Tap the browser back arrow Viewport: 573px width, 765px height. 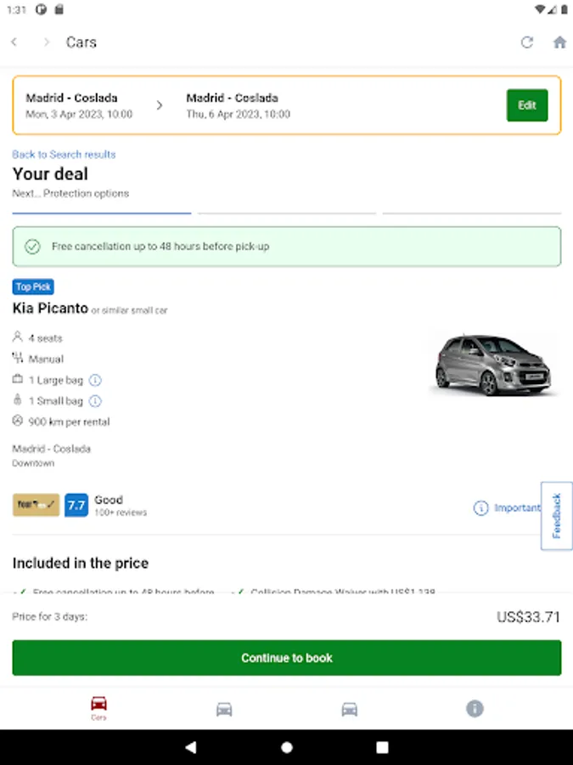pyautogui.click(x=14, y=42)
